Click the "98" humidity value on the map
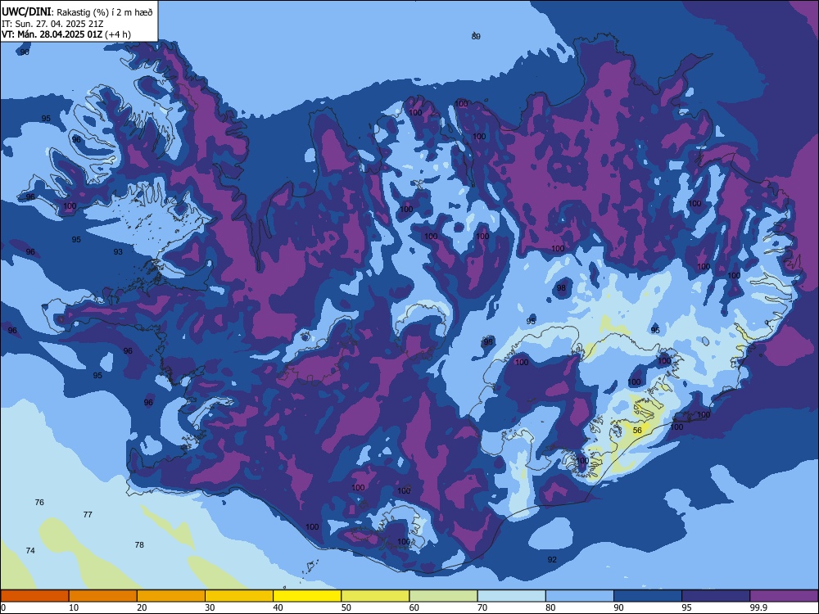 point(561,287)
